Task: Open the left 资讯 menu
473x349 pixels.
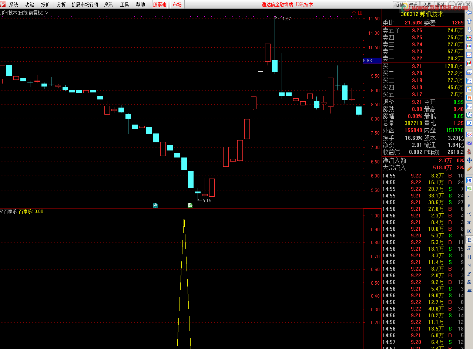Action: pos(109,4)
